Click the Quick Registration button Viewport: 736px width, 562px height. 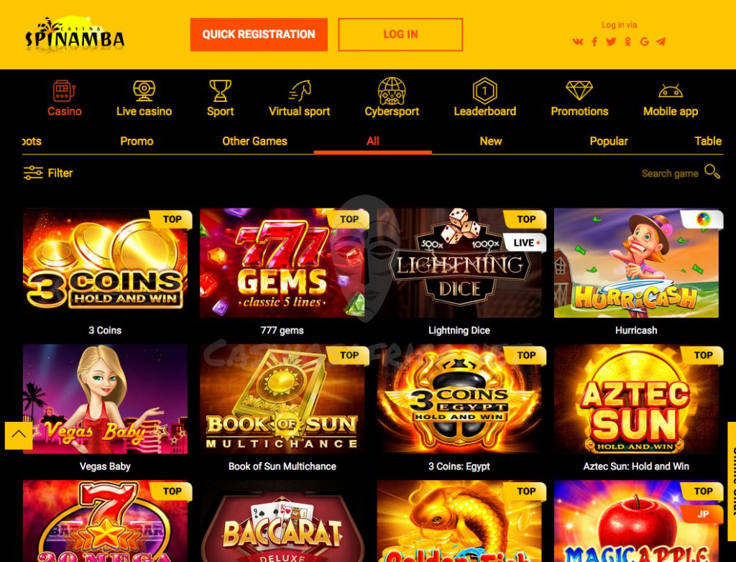tap(259, 34)
